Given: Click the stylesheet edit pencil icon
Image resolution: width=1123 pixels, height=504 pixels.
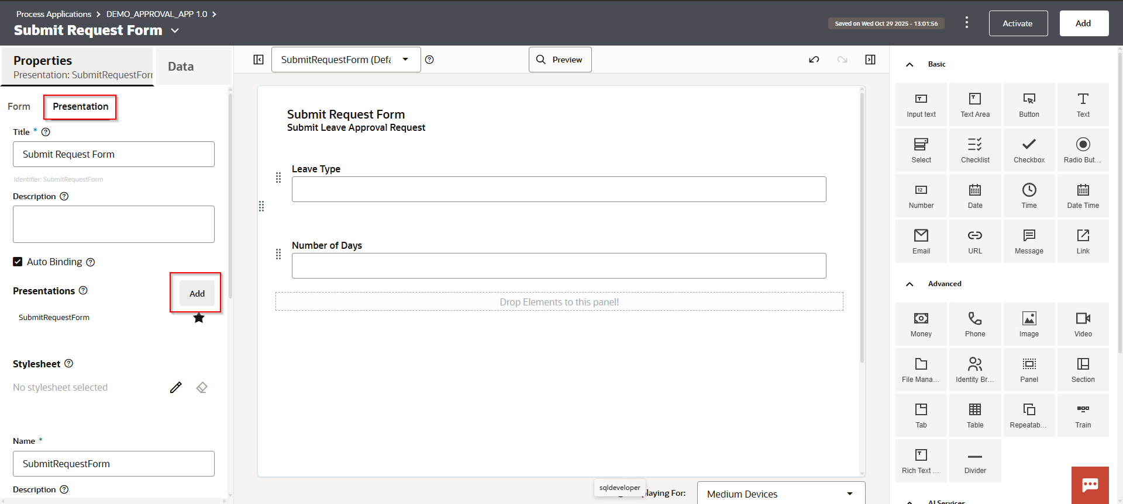Looking at the screenshot, I should 175,388.
